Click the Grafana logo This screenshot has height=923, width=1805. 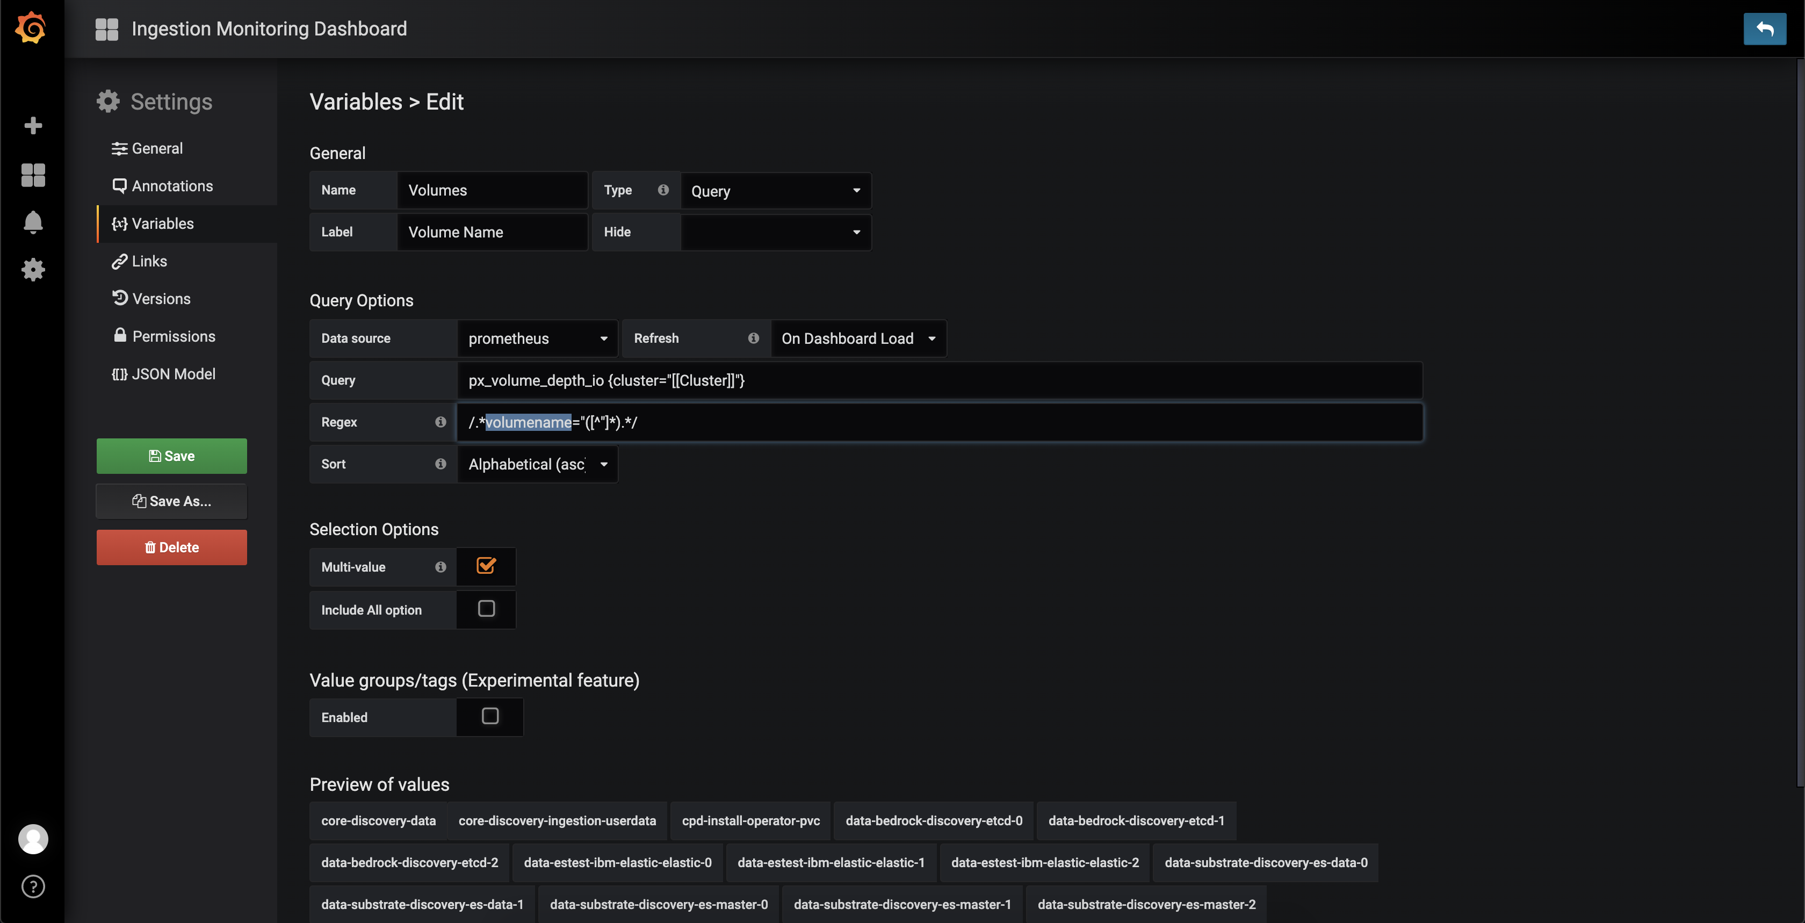[31, 28]
